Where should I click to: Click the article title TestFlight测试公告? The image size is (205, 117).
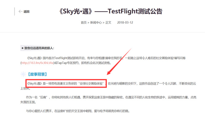tap(111, 11)
